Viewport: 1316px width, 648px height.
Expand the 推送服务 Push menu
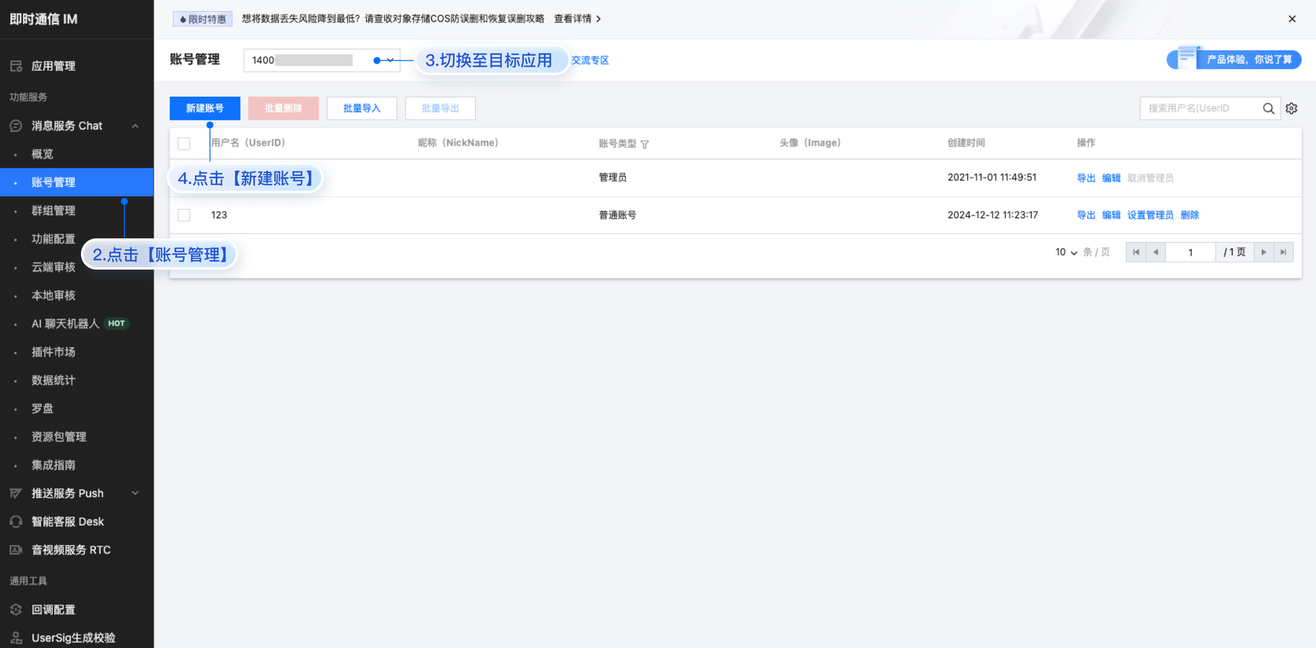click(135, 493)
